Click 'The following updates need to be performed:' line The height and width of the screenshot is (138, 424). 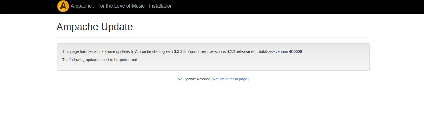coord(100,60)
